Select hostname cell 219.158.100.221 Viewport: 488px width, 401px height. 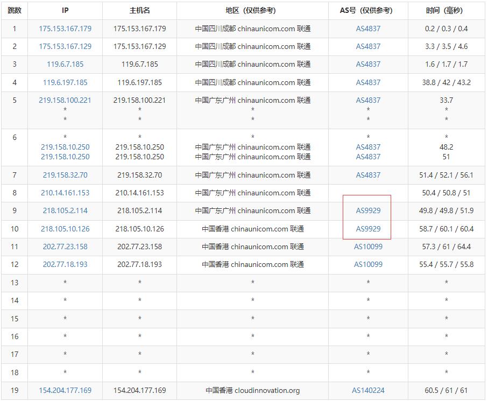point(139,100)
